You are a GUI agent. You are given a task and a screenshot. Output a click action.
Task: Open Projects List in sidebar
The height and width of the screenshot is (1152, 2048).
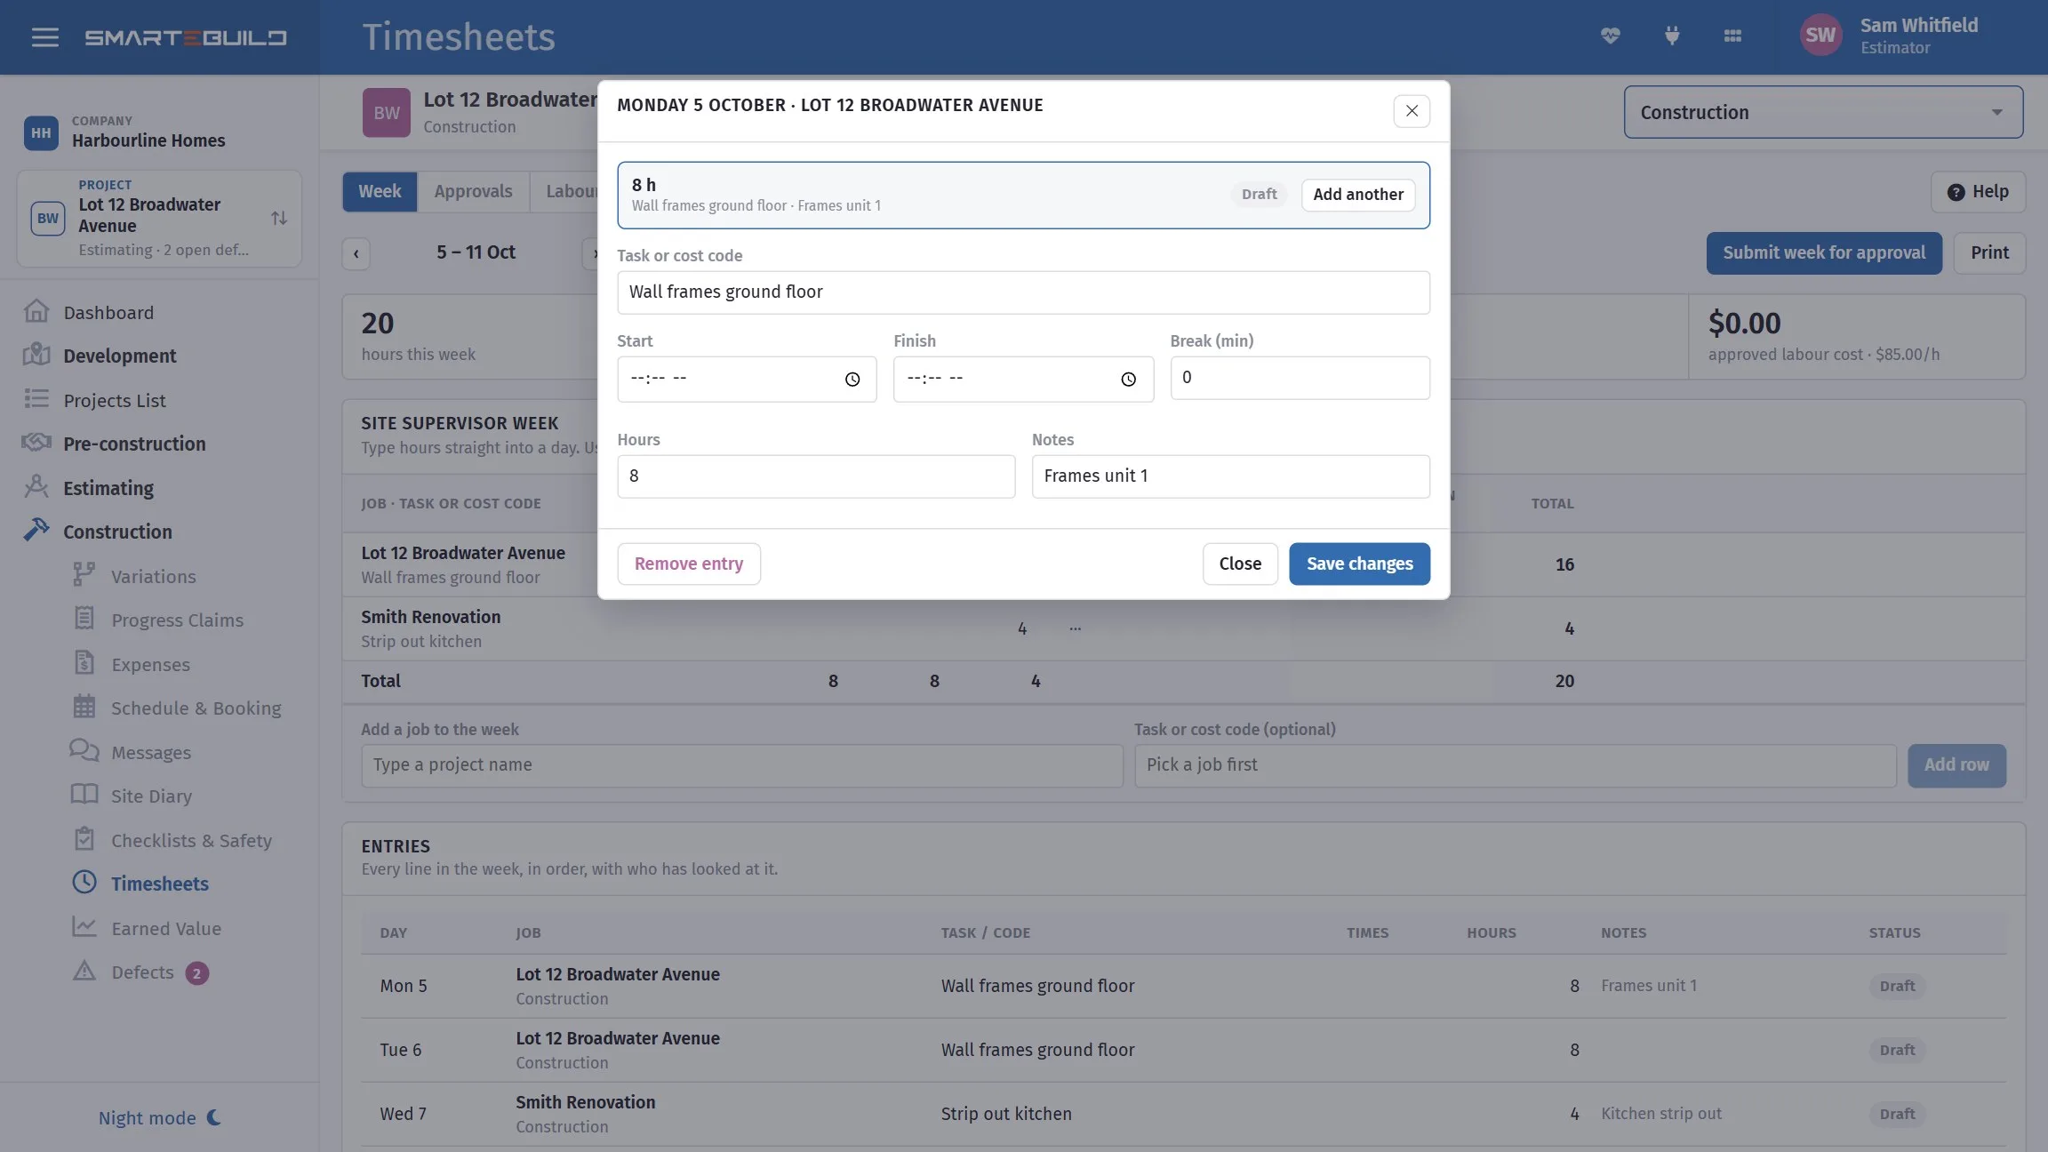[114, 401]
